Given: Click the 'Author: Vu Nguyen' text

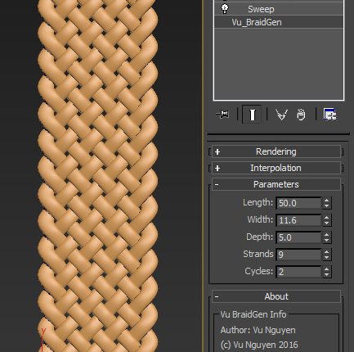Looking at the screenshot, I should point(258,330).
